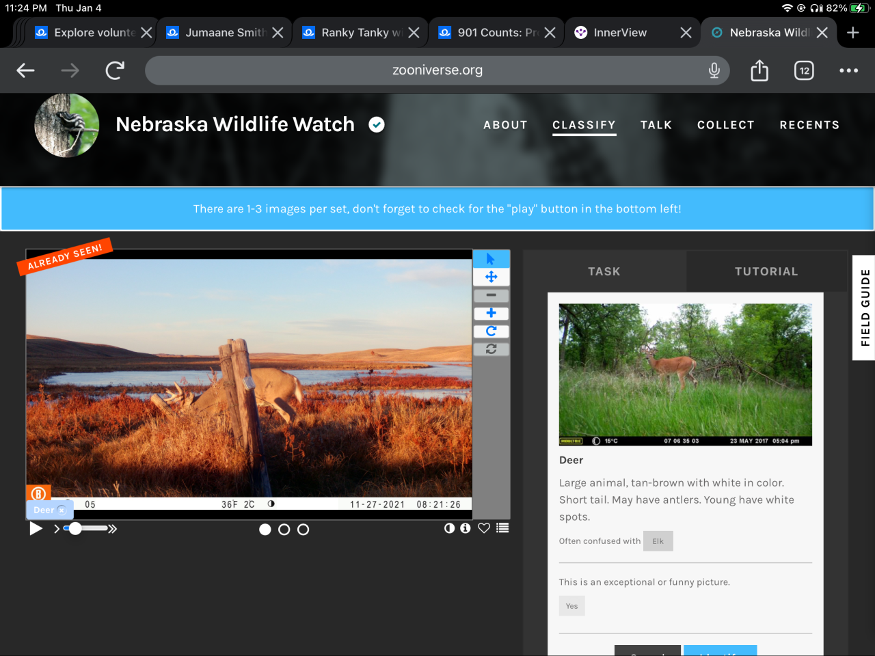Open the About page
Image resolution: width=875 pixels, height=656 pixels.
505,125
